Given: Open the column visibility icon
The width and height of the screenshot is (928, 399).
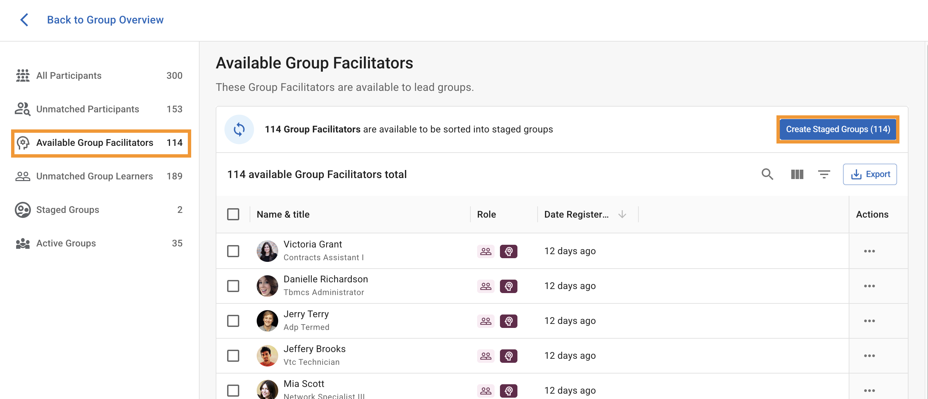Looking at the screenshot, I should click(x=797, y=174).
